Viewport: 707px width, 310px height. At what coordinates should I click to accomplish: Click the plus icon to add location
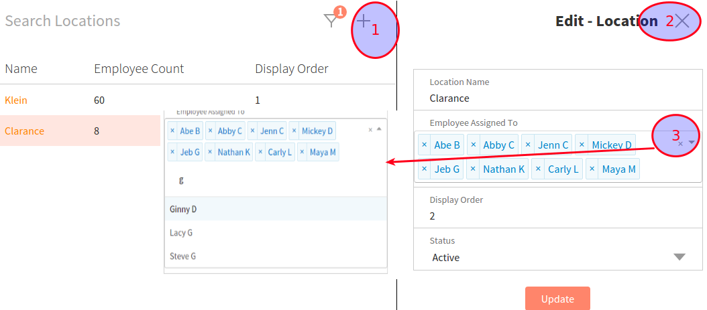coord(363,21)
